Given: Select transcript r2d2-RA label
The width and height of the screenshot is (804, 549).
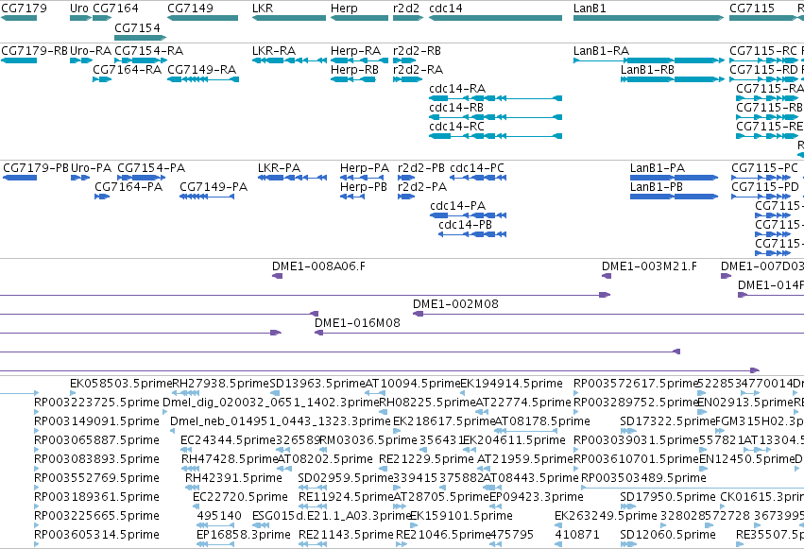Looking at the screenshot, I should pos(418,69).
